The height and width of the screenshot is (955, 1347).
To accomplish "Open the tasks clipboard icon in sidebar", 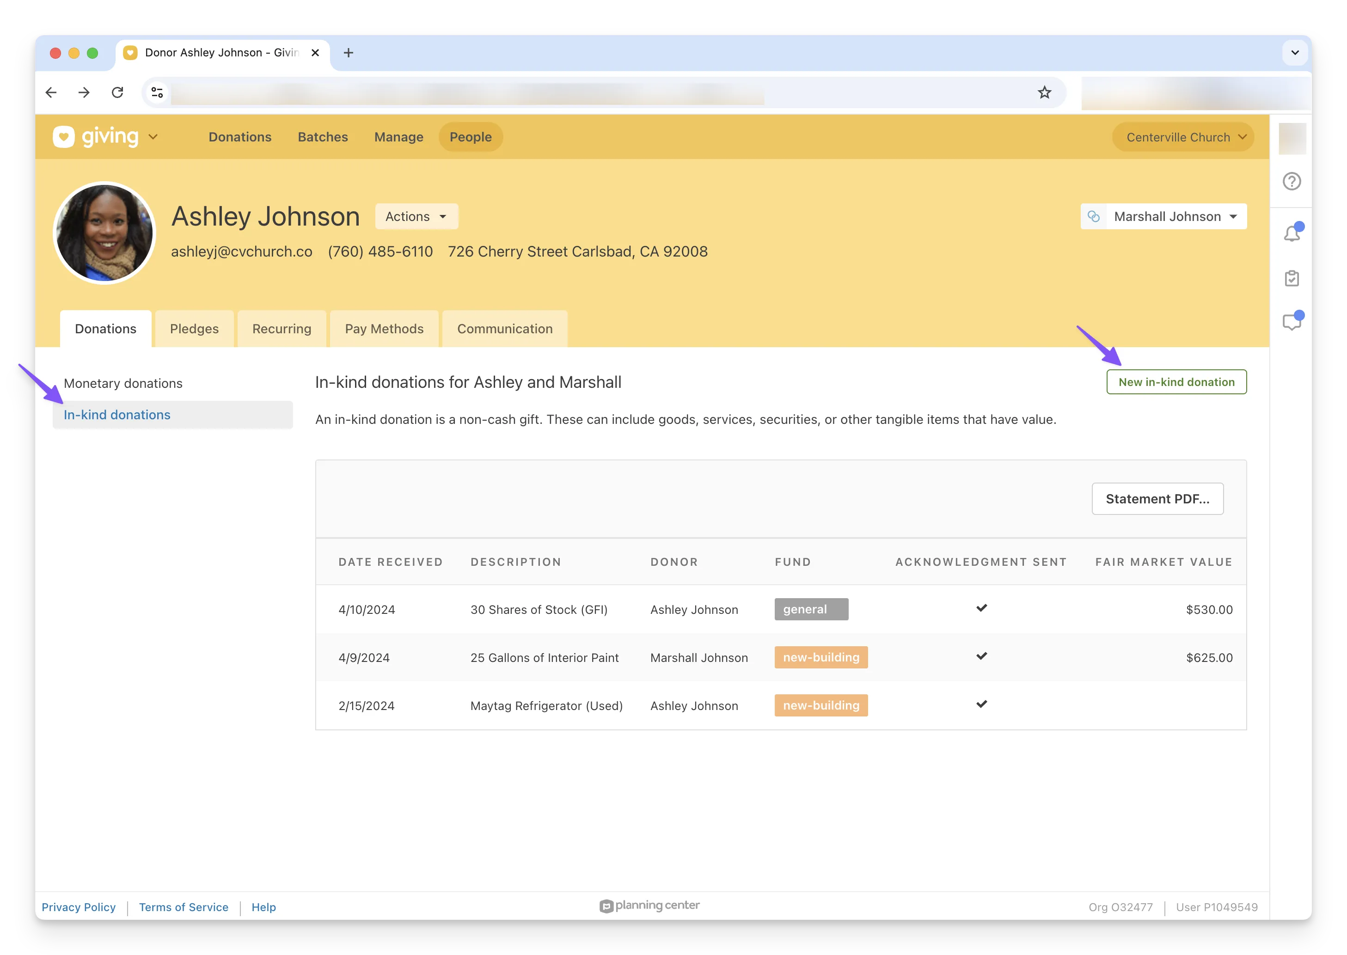I will pos(1291,278).
